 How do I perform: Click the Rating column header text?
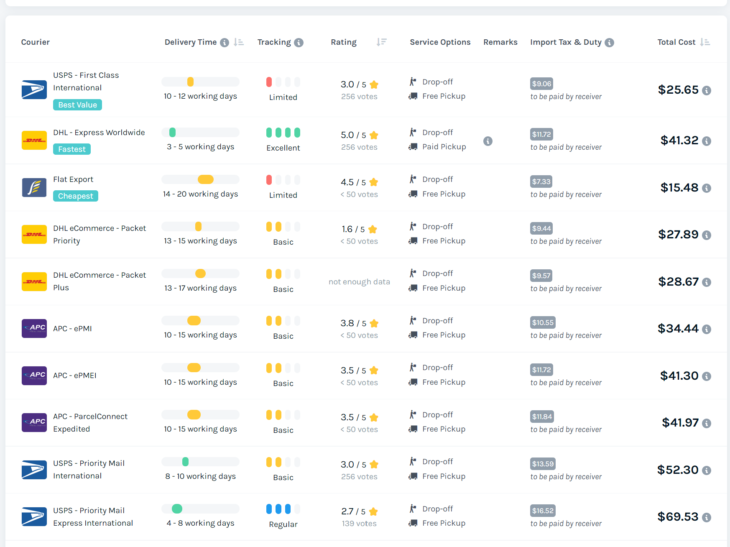344,42
